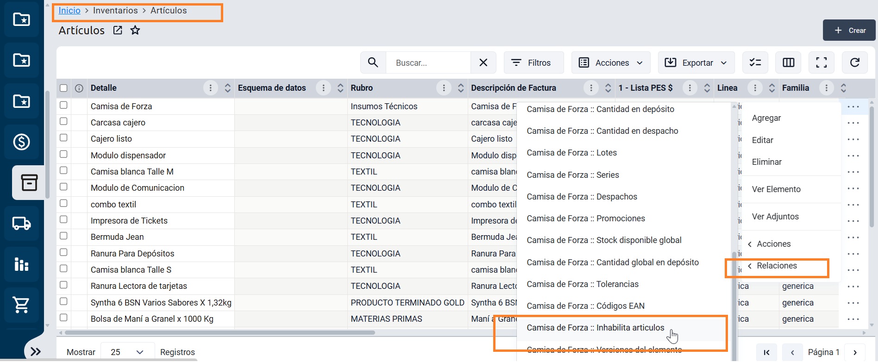Screen dimensions: 878x362
Task: Follow the Inicio breadcrumb link
Action: (69, 11)
